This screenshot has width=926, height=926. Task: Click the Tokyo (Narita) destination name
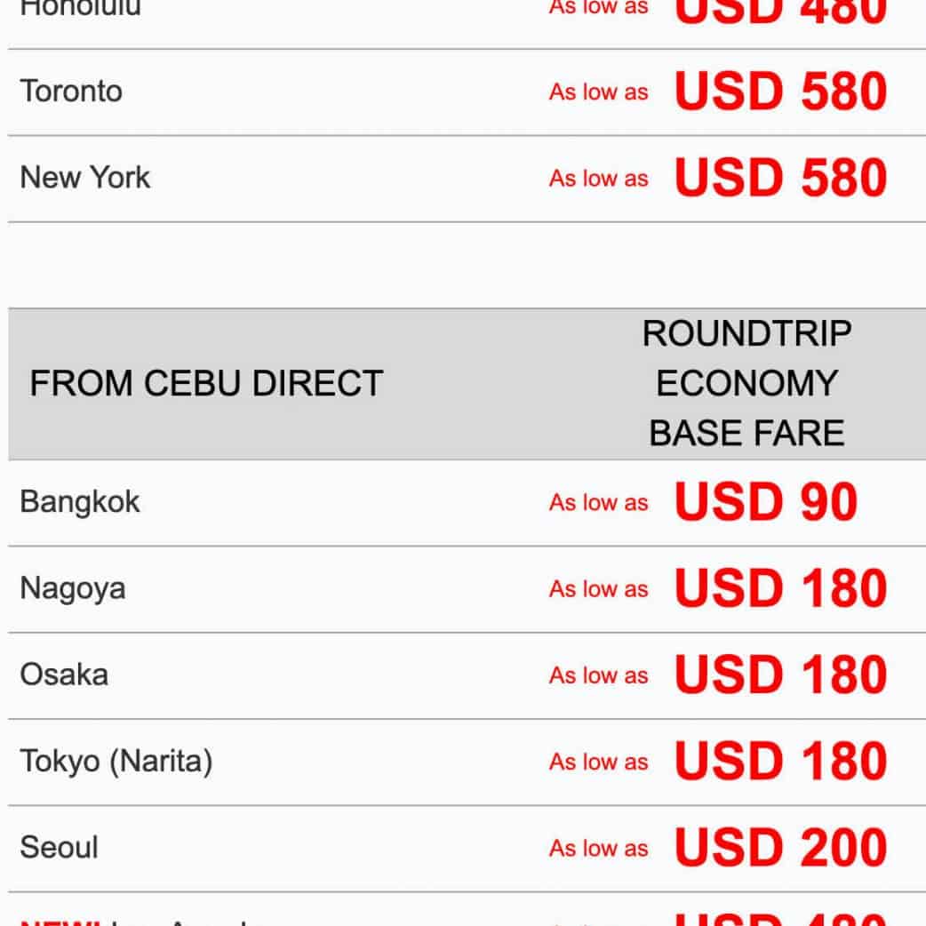pos(116,762)
